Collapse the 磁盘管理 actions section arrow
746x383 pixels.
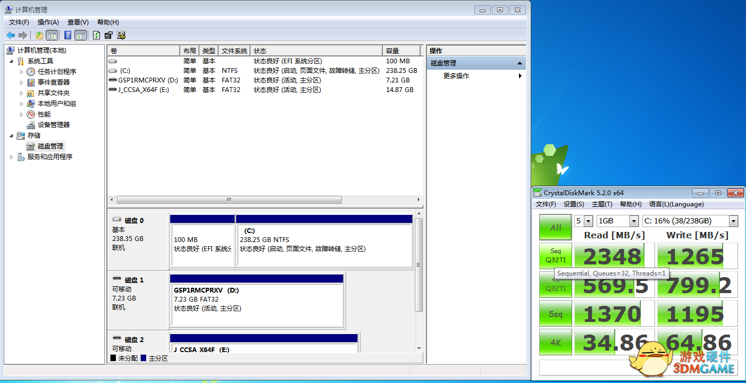[519, 63]
